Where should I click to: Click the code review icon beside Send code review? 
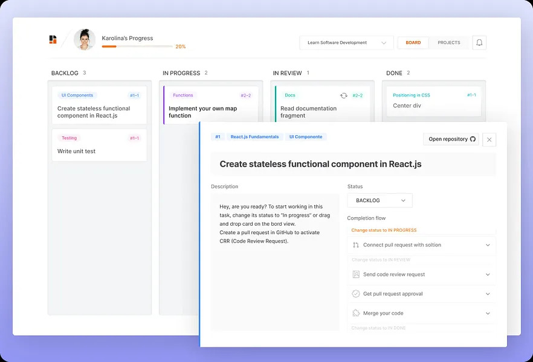(x=357, y=275)
